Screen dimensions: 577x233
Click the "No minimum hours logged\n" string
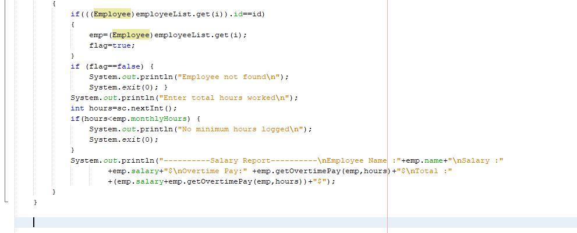tap(240, 129)
